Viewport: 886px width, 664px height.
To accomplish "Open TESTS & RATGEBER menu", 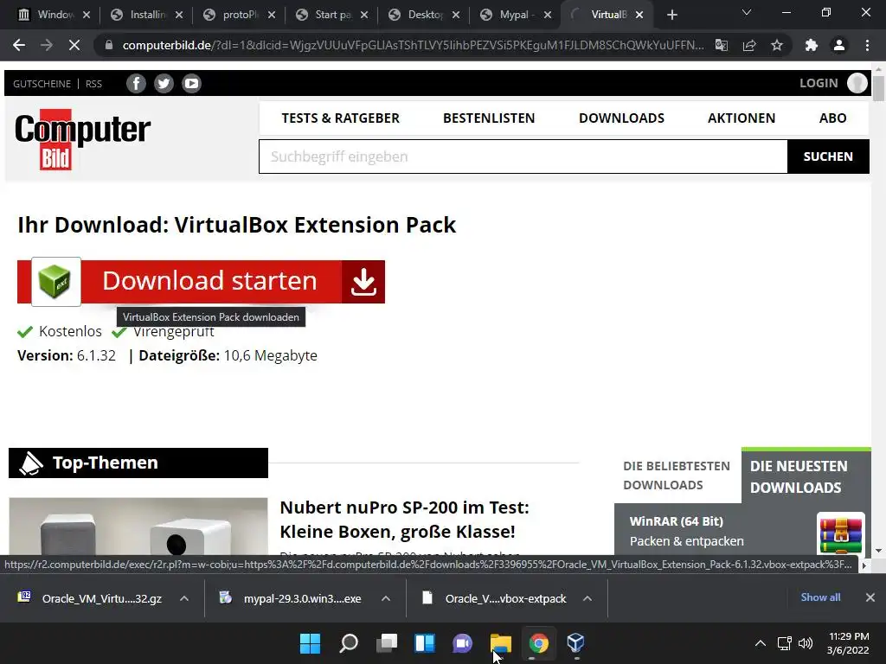I will [340, 118].
